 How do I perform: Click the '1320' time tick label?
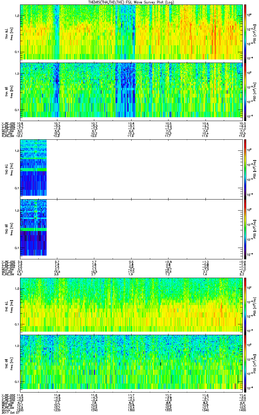pos(168,410)
